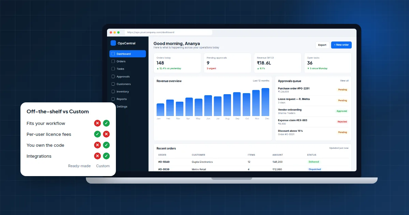
Task: Click the Rejected status badge
Action: 342,122
